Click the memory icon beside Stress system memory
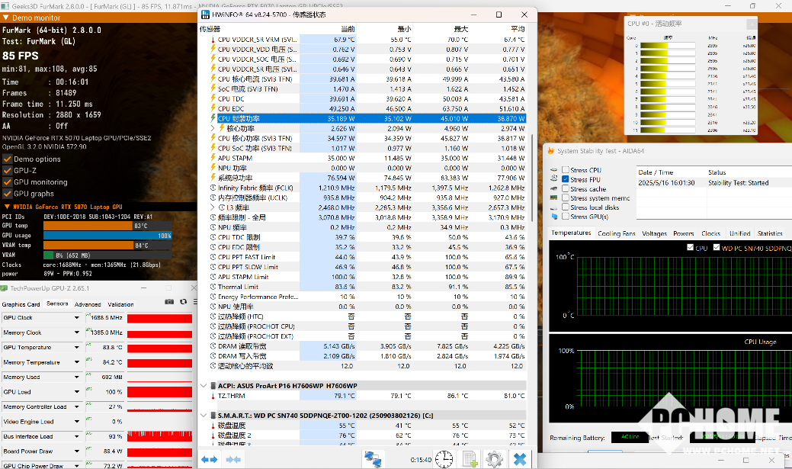The image size is (792, 469). [x=554, y=198]
